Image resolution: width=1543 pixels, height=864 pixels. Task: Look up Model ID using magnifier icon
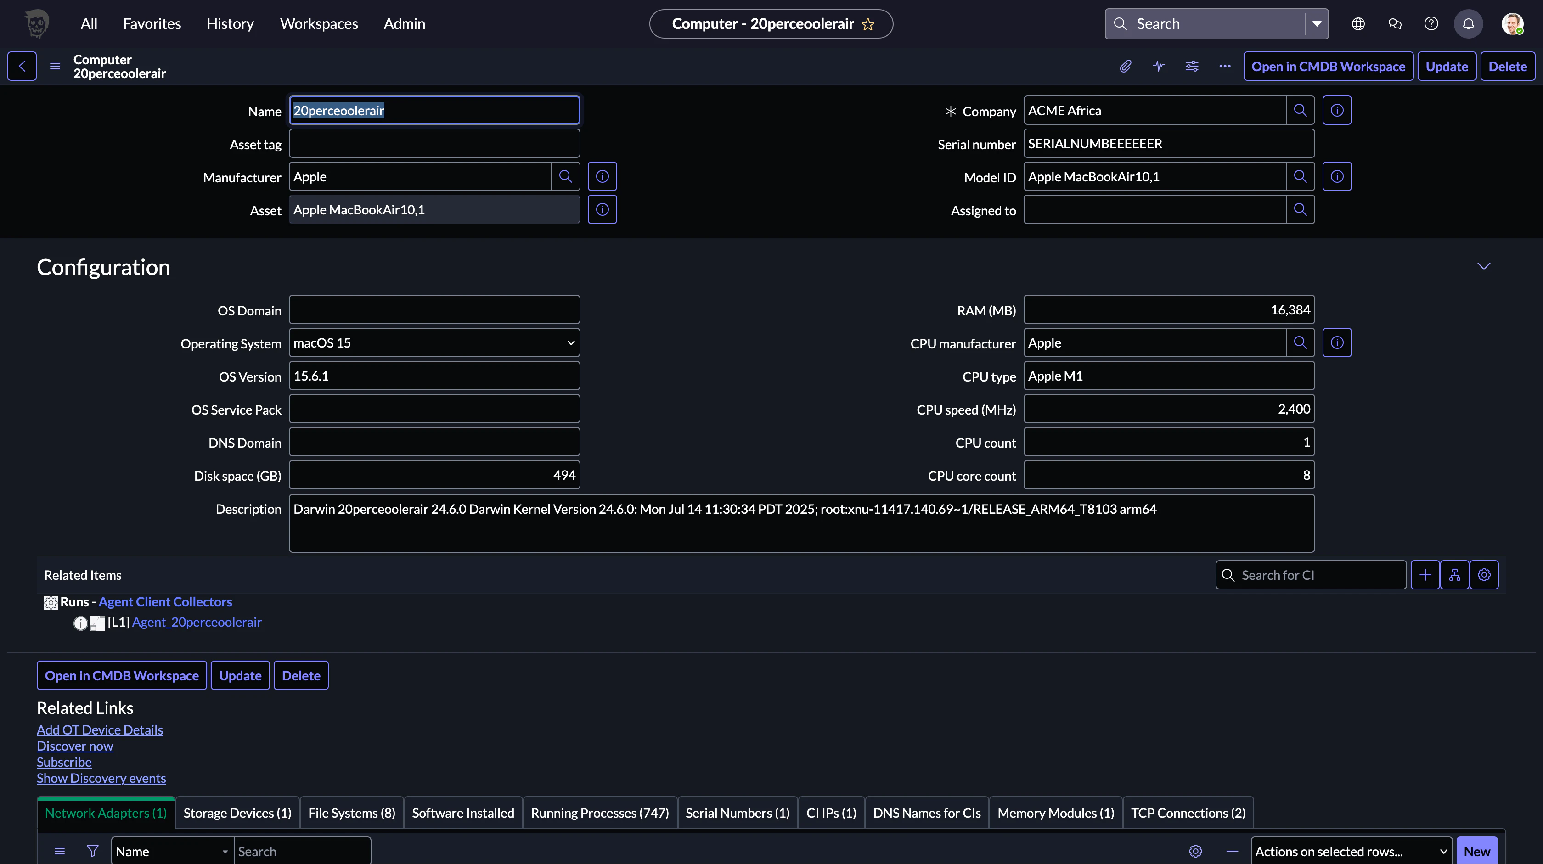coord(1300,176)
